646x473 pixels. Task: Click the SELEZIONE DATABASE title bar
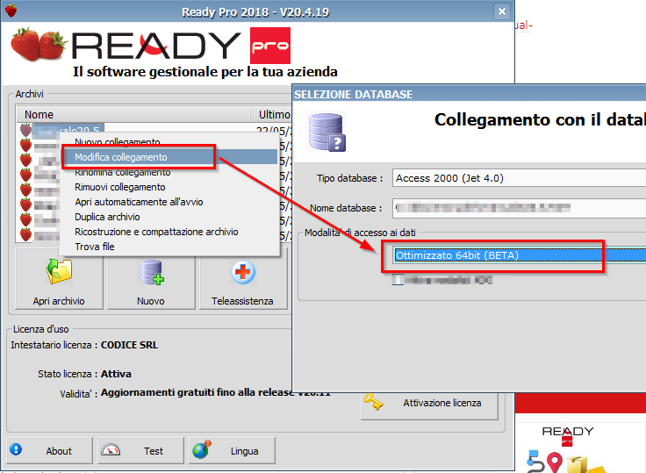coord(470,94)
